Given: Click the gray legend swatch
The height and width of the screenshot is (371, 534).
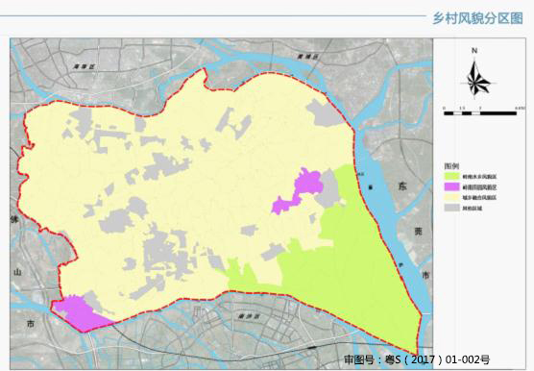Looking at the screenshot, I should (452, 208).
